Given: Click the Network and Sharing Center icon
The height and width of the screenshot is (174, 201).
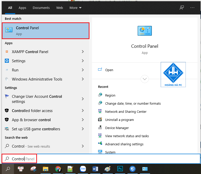Looking at the screenshot, I should pyautogui.click(x=100, y=111).
